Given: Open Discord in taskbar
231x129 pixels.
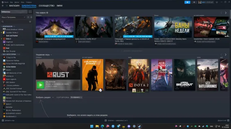Looking at the screenshot, I should pos(129,126).
